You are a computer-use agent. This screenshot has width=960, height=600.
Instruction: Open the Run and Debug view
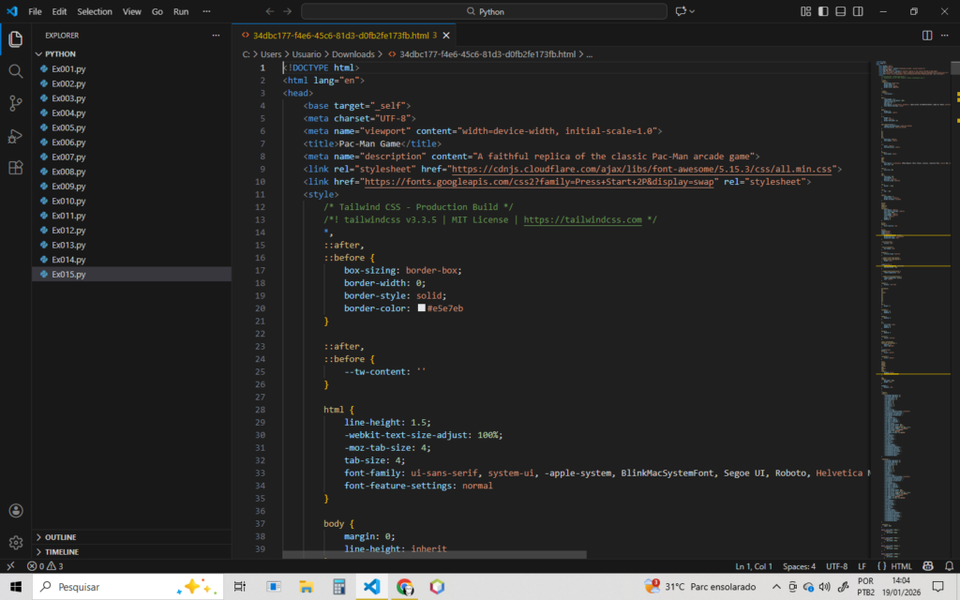(x=16, y=136)
